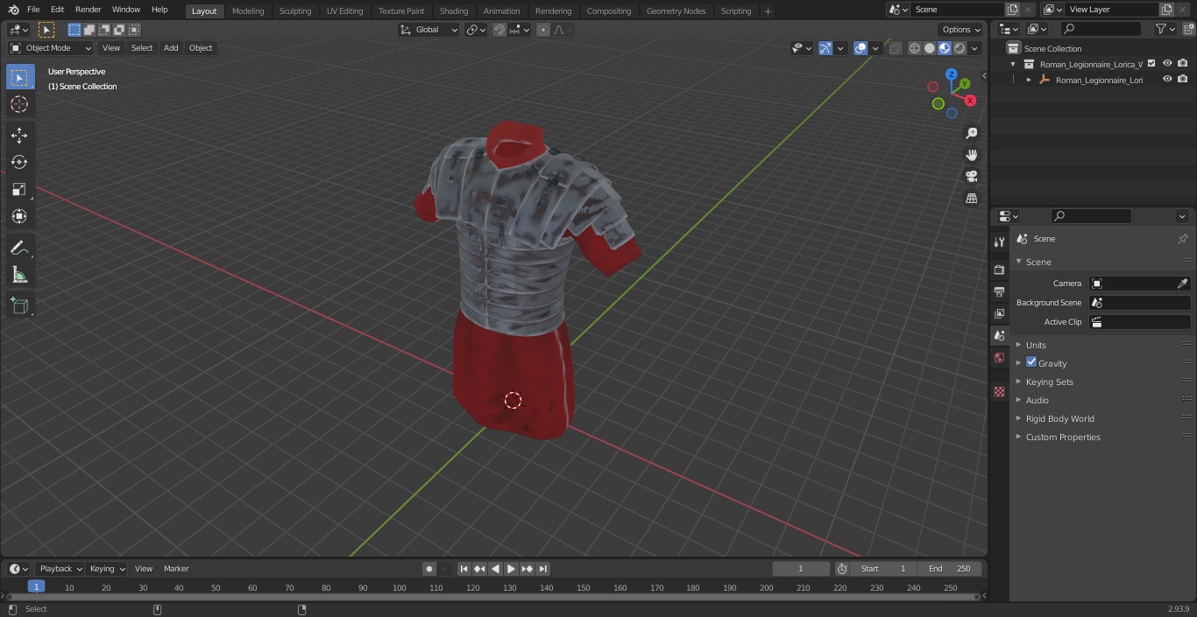
Task: Hide Roman_Legionnaire_Lorica_V collection with eye icon
Action: click(1167, 64)
